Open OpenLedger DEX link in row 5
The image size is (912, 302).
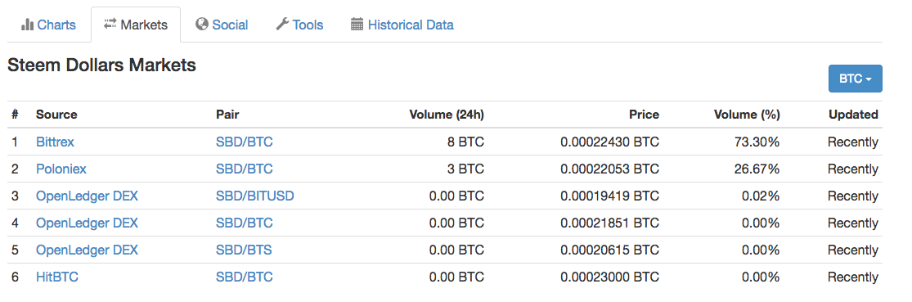point(88,250)
